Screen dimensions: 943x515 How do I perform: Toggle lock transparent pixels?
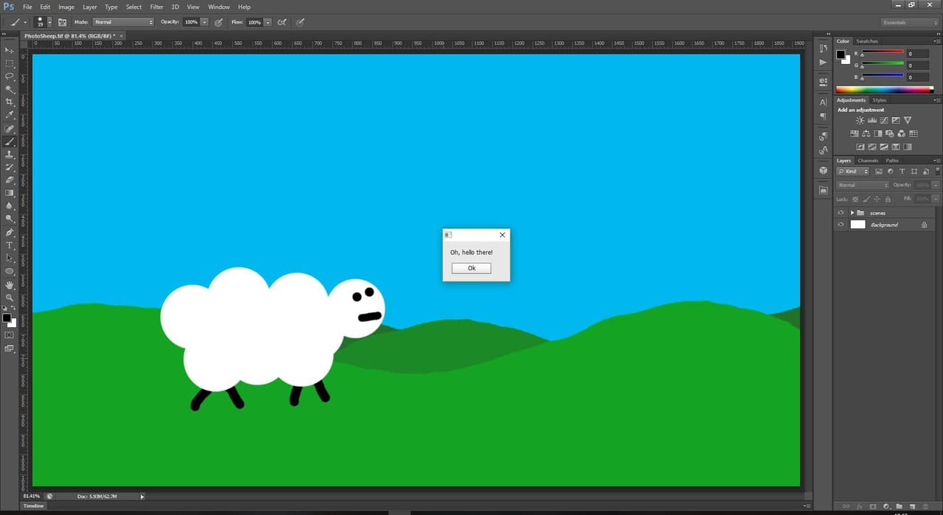[855, 199]
